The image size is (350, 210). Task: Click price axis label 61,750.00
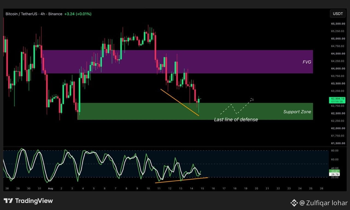tap(338, 136)
